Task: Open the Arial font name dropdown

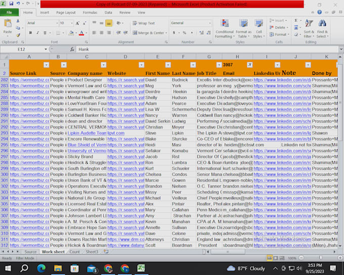Action: [x=57, y=23]
